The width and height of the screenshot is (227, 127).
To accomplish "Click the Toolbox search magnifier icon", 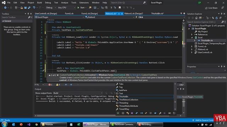I will point(29,17).
